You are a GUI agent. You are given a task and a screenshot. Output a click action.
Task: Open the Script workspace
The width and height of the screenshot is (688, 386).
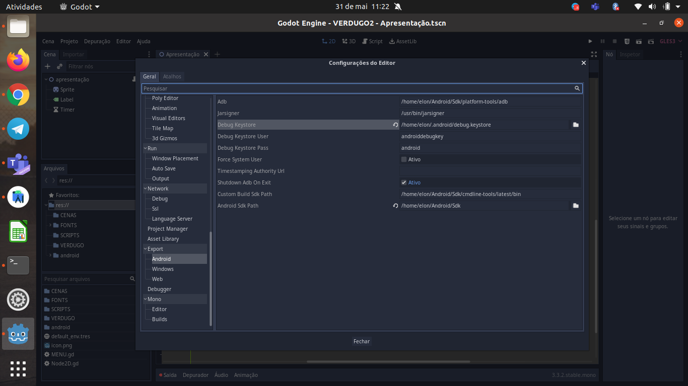pos(372,41)
